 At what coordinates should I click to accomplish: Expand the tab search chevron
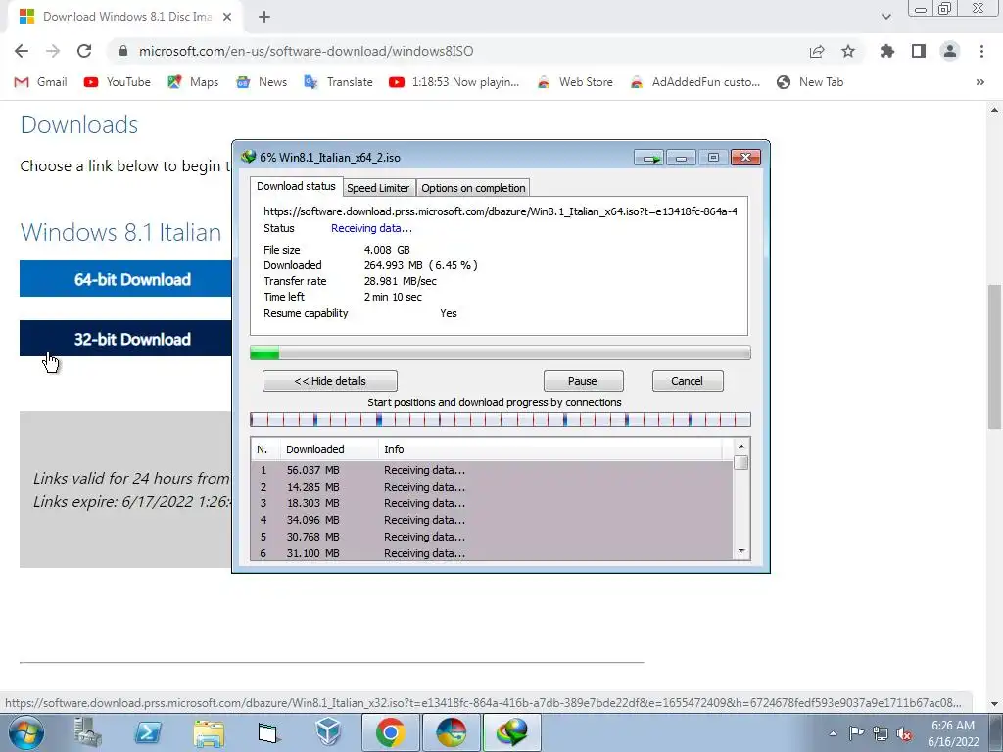pos(885,17)
